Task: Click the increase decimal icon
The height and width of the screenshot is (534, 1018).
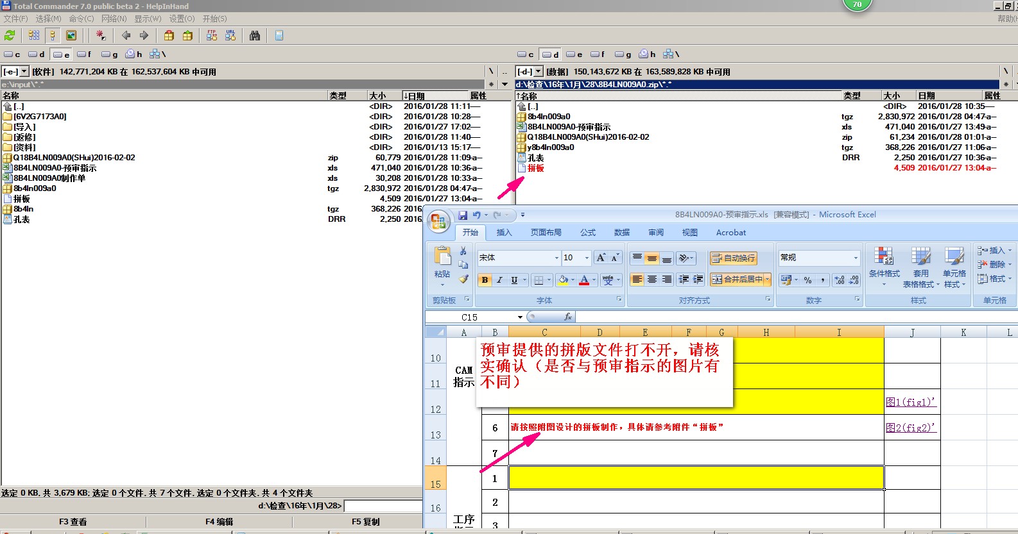Action: click(x=840, y=280)
